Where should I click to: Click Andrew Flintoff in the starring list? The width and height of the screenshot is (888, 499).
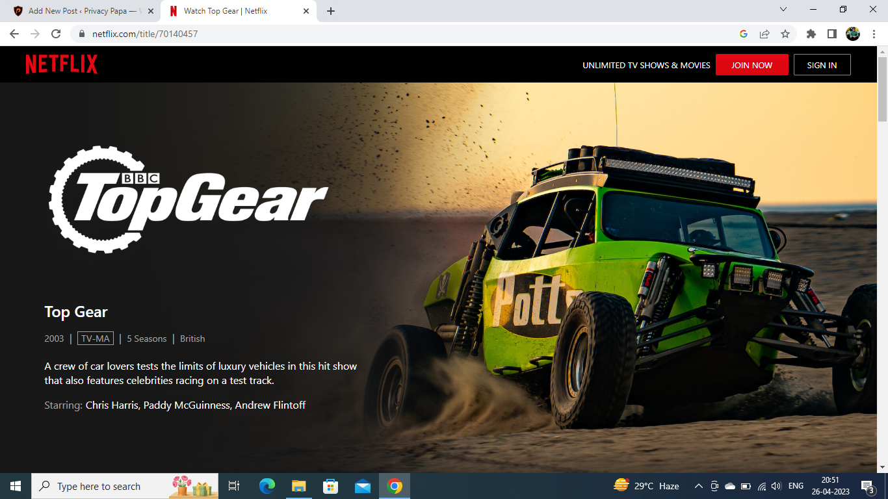(x=270, y=405)
